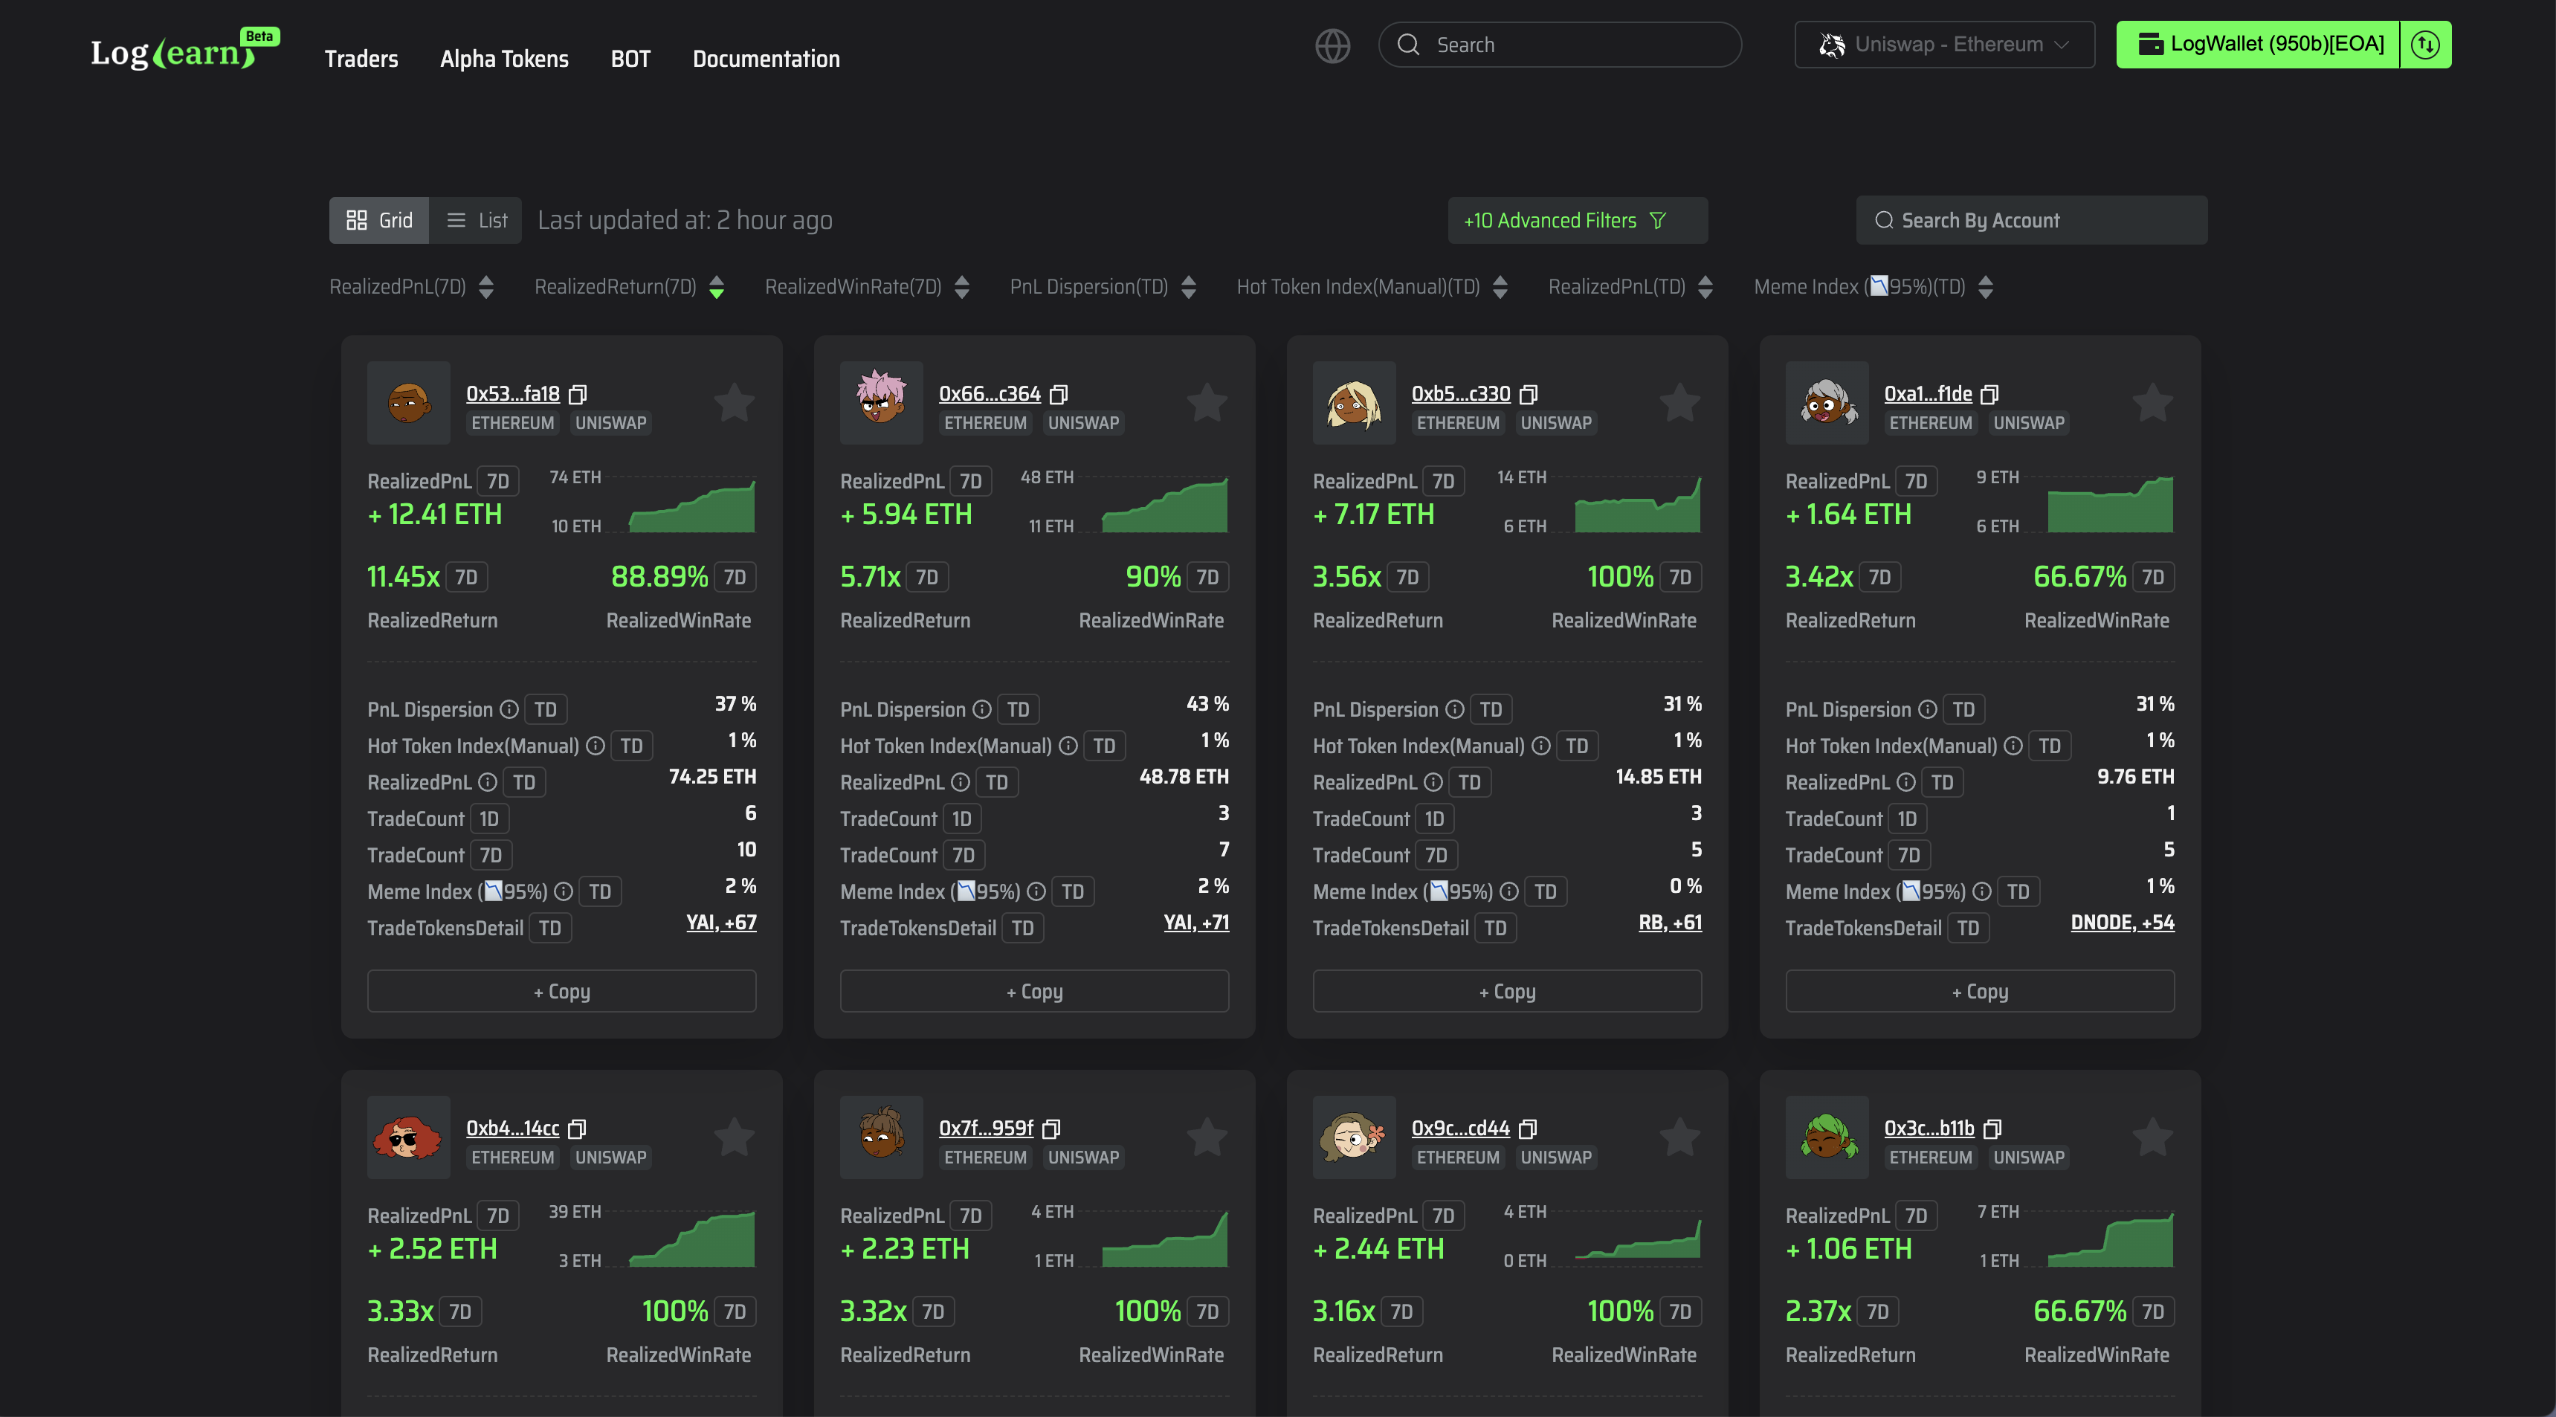Click PnL Dispersion info icon on 0x53...fa18 card
This screenshot has height=1417, width=2556.
pos(509,709)
